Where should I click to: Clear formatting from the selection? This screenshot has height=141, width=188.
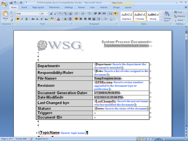tap(60, 14)
